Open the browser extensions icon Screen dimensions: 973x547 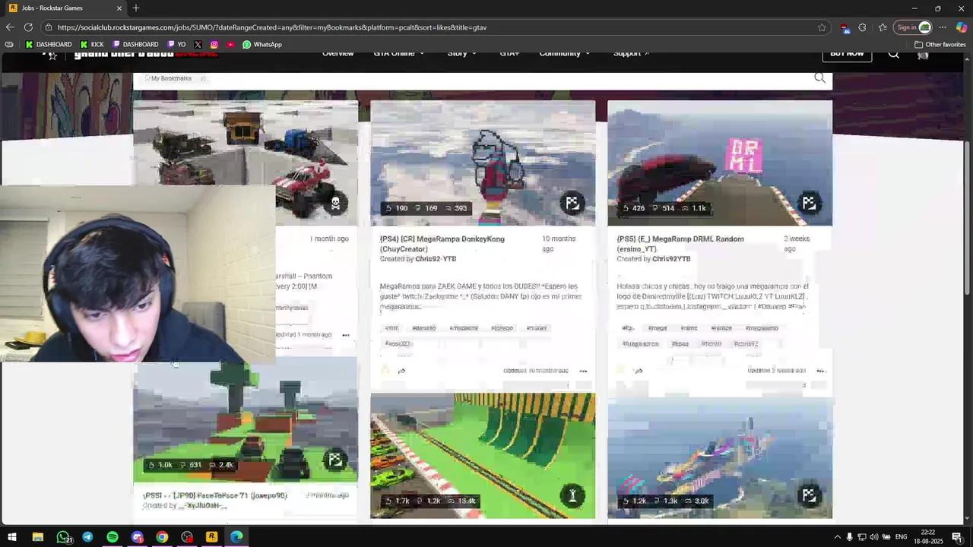pyautogui.click(x=862, y=27)
